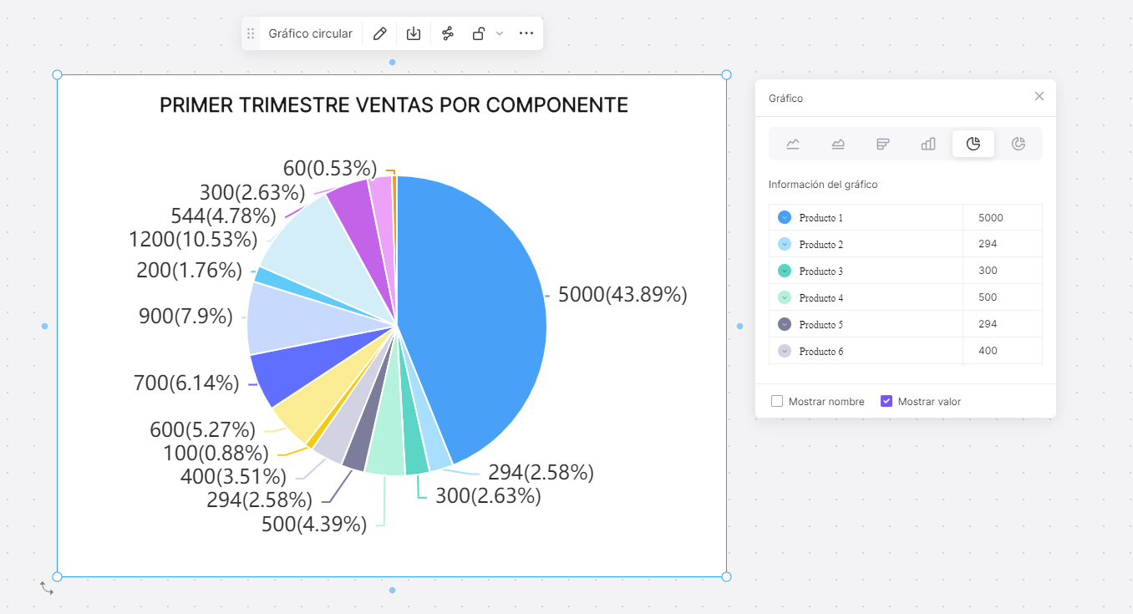Viewport: 1133px width, 614px height.
Task: Disable the Mostrar valor checkbox
Action: (887, 401)
